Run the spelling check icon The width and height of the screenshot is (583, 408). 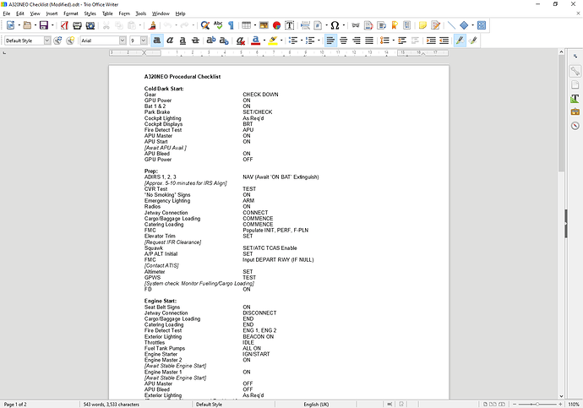pos(218,25)
